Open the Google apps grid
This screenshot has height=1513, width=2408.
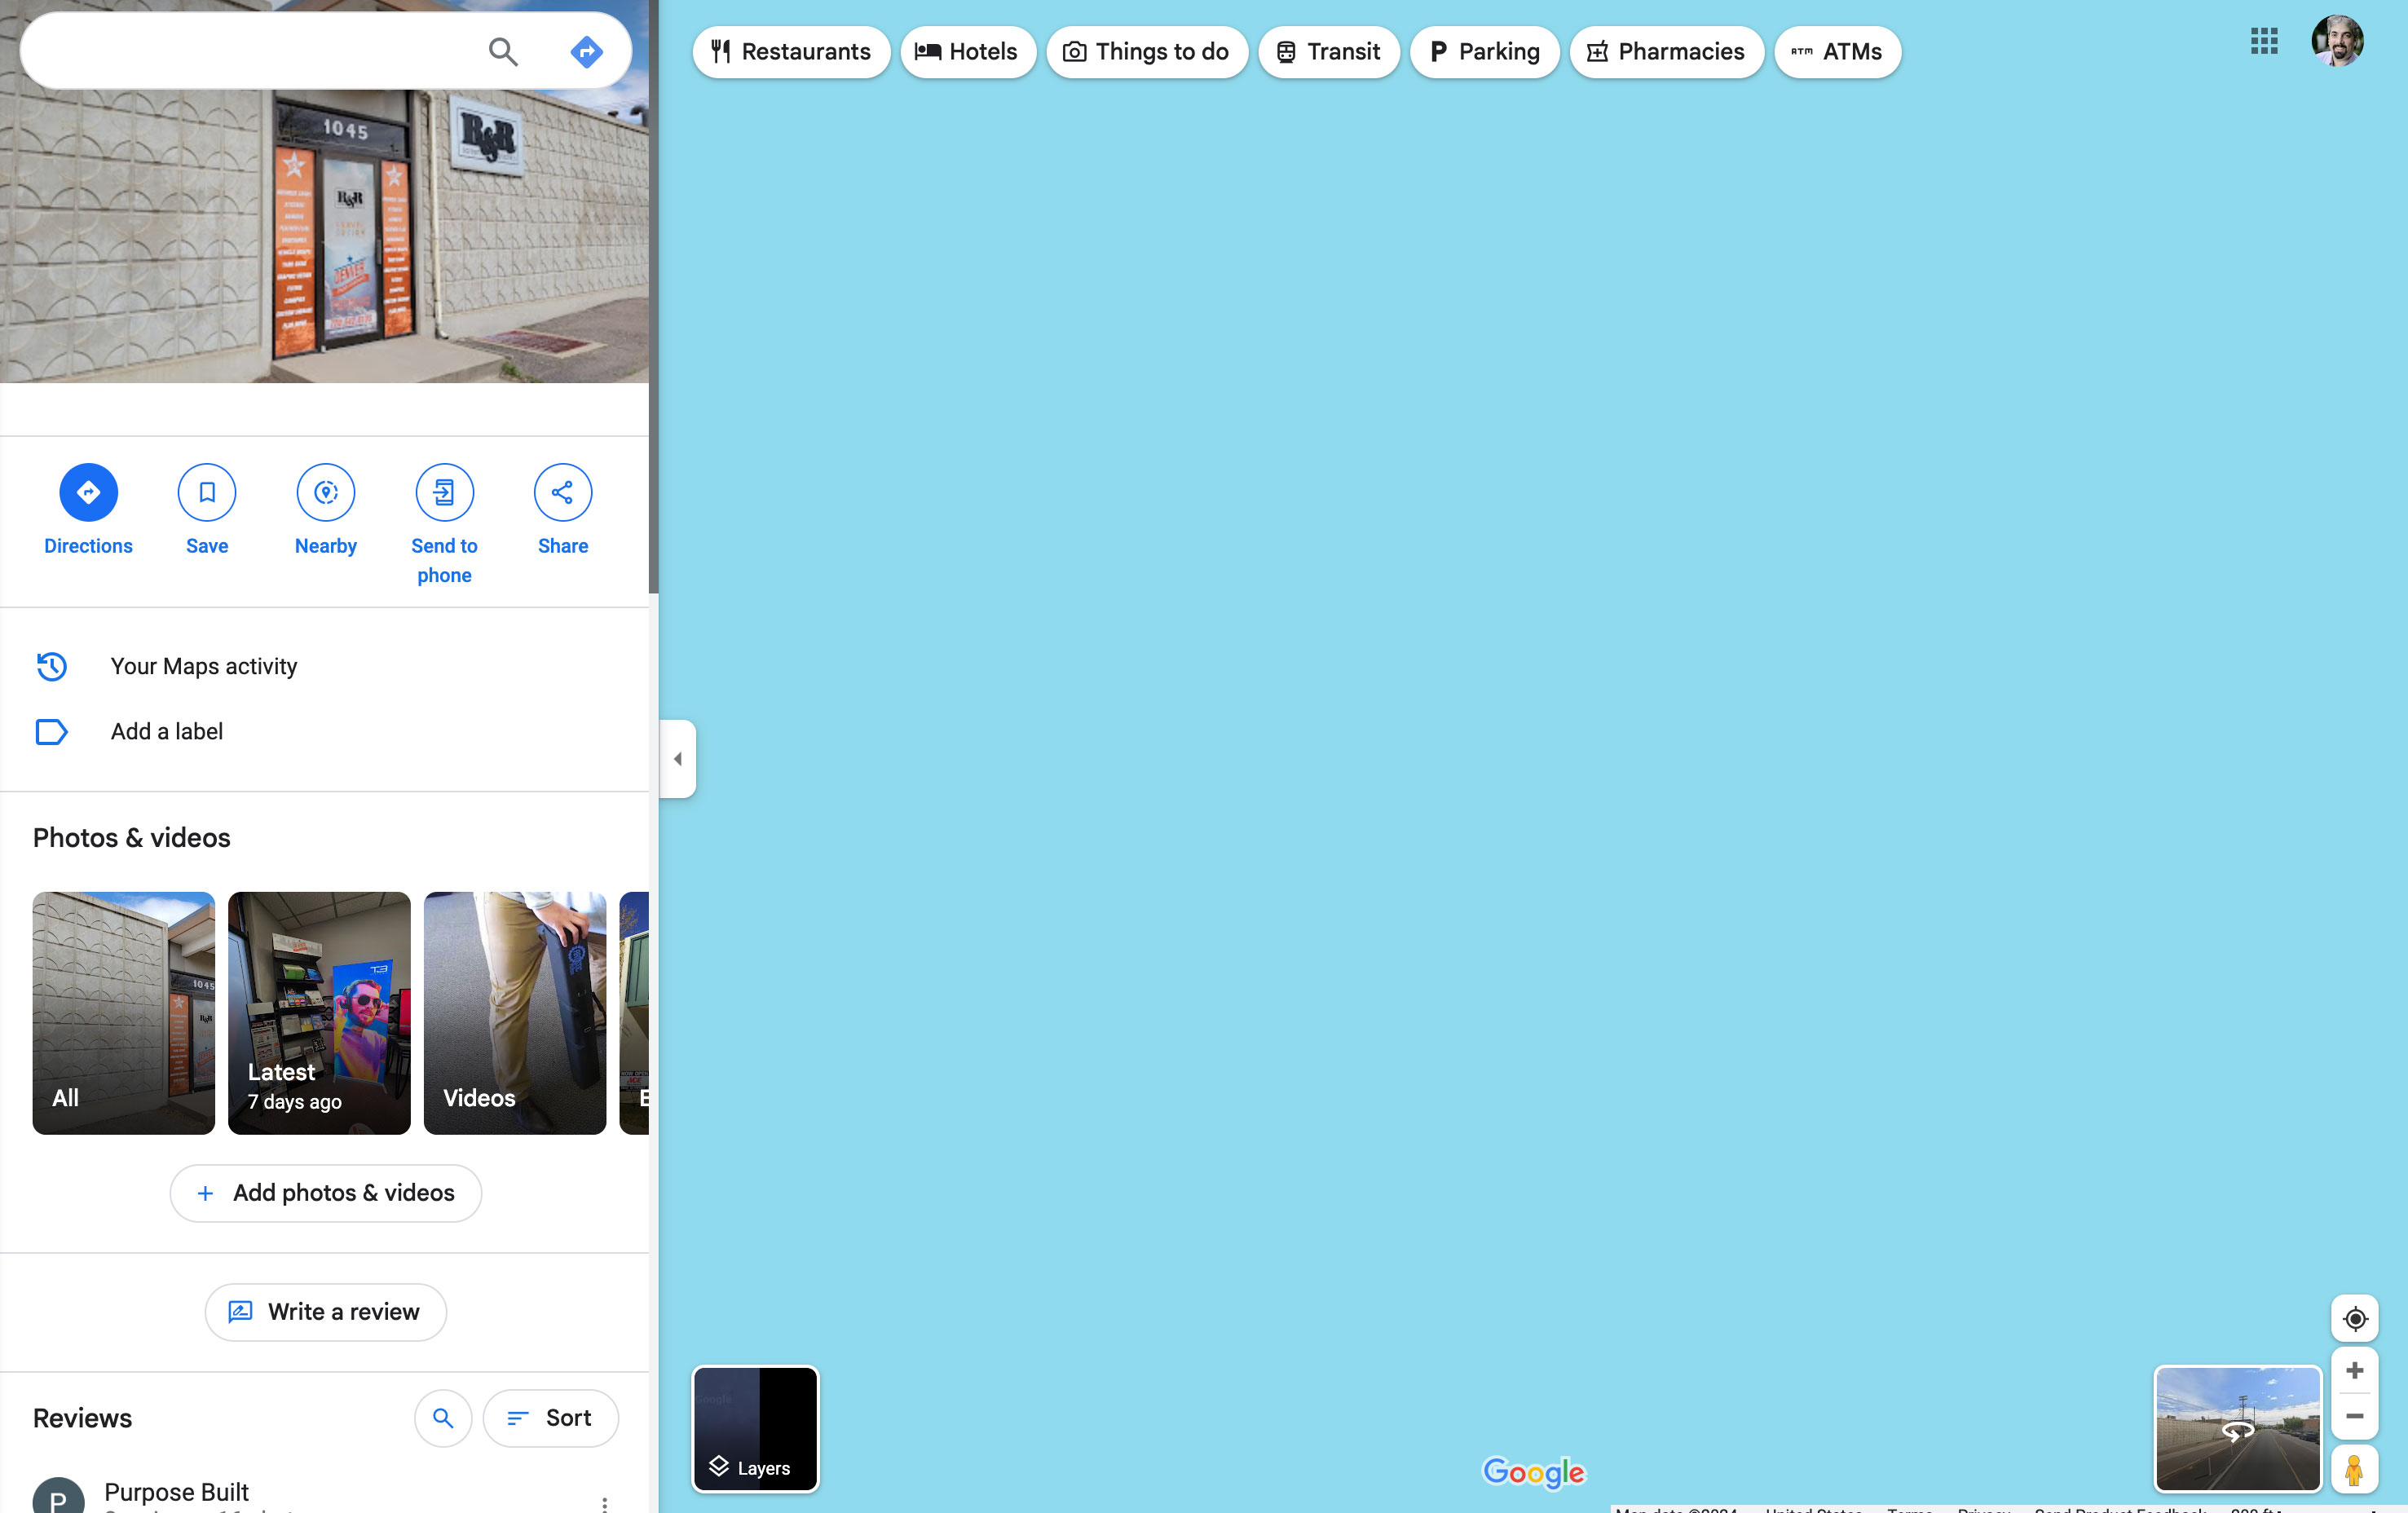pos(2264,41)
